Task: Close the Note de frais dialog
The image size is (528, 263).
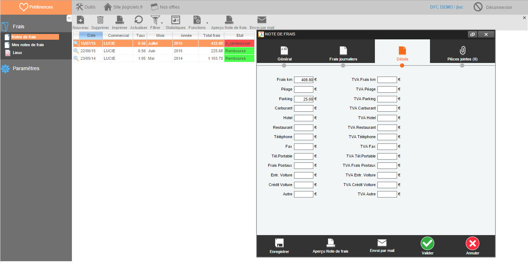Action: (486, 34)
